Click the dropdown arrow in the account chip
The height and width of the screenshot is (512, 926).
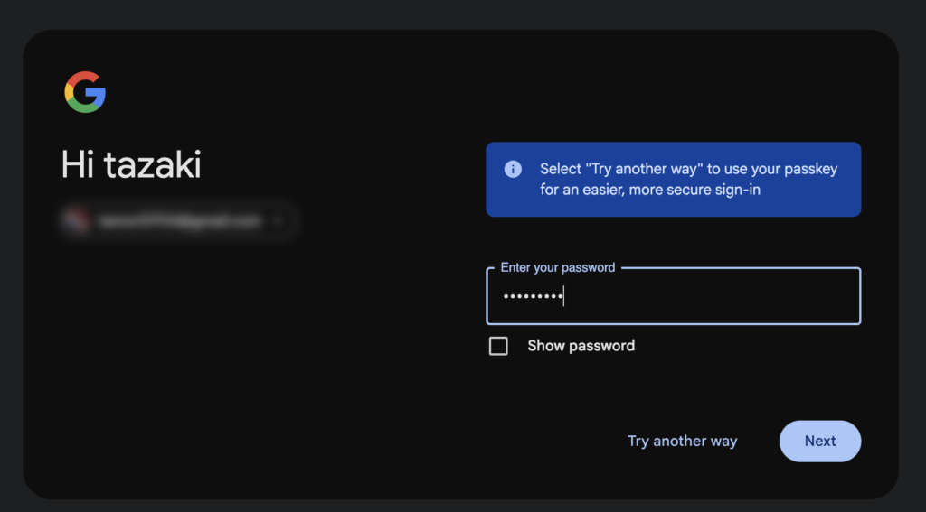pyautogui.click(x=279, y=220)
